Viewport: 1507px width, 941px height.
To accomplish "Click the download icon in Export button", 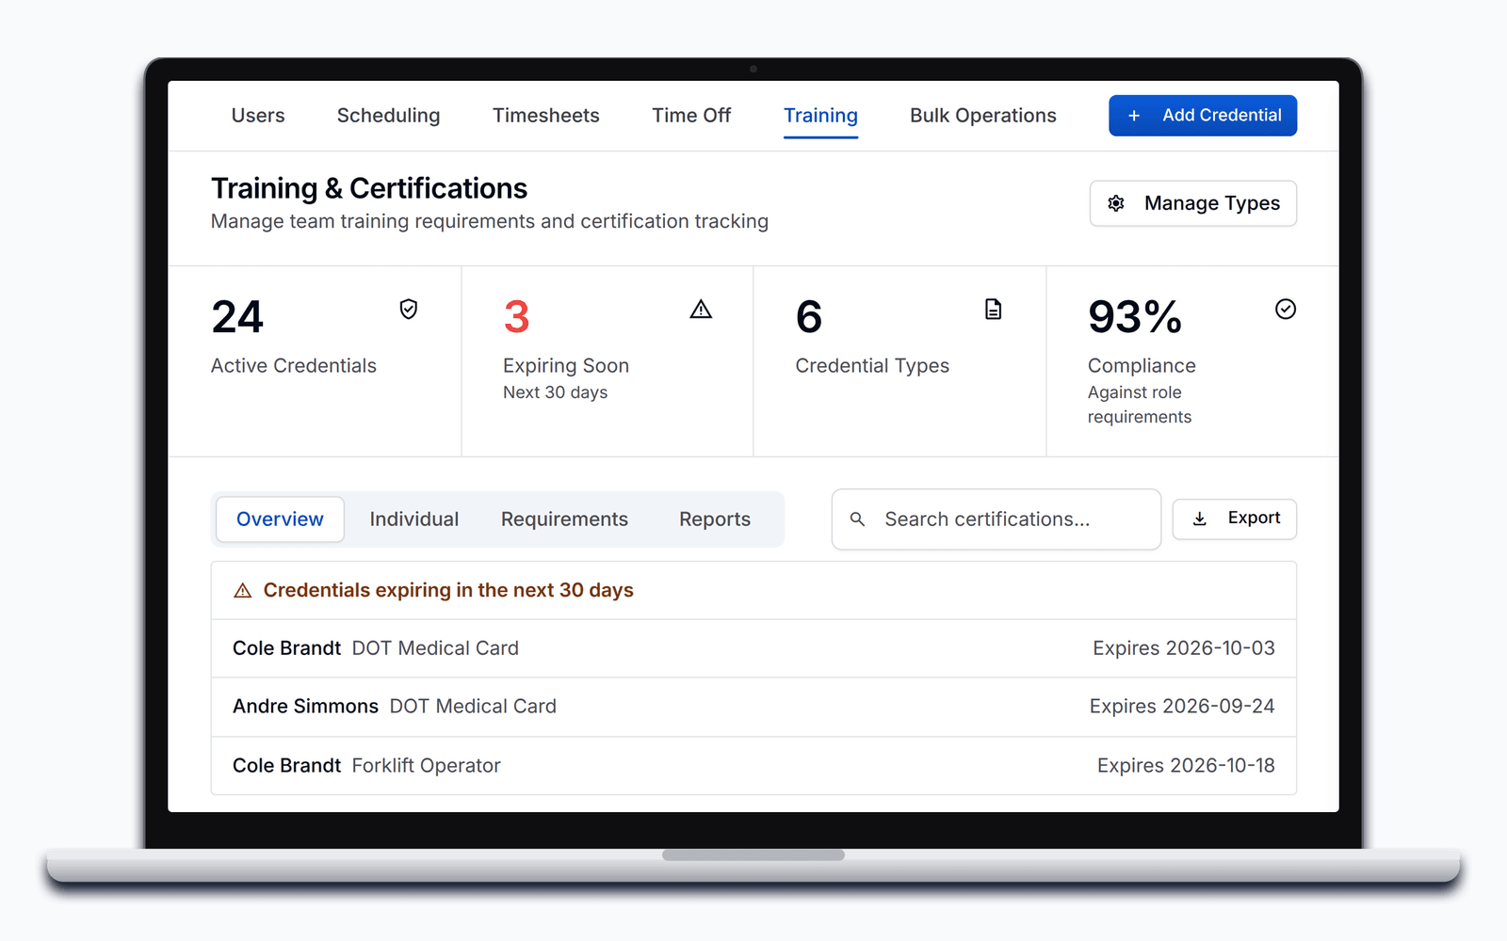I will [x=1200, y=518].
